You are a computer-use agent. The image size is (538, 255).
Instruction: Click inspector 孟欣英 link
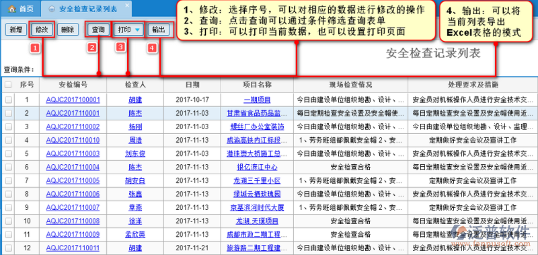135,234
